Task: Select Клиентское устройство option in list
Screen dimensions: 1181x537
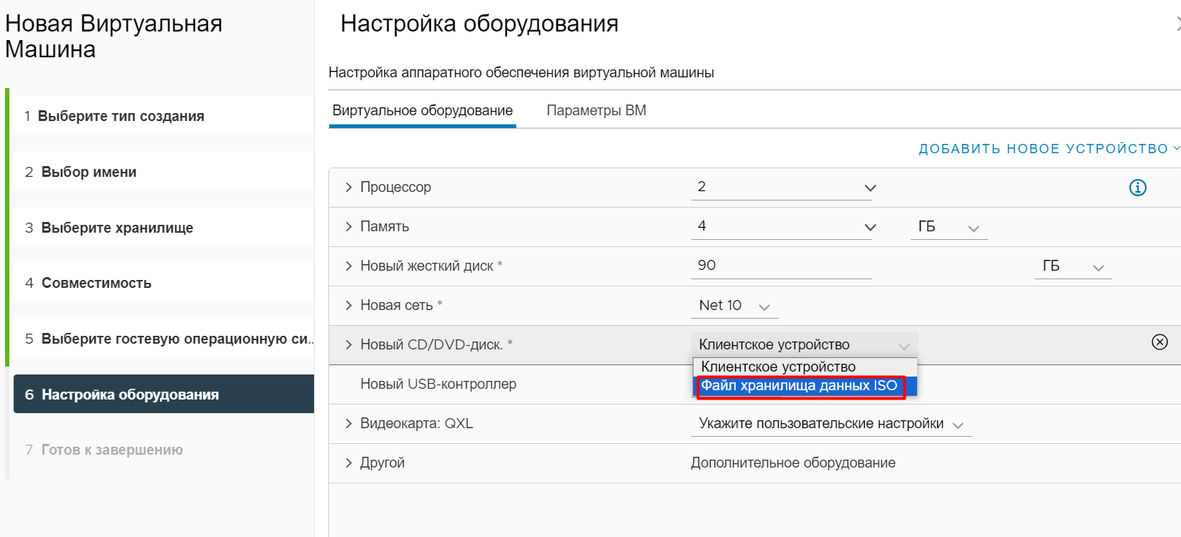Action: coord(805,367)
